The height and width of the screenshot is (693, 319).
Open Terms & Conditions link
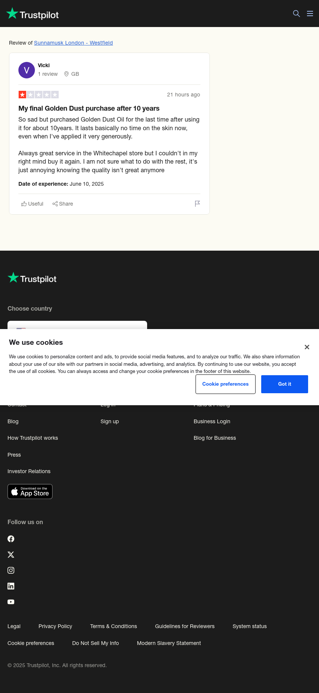pos(113,626)
